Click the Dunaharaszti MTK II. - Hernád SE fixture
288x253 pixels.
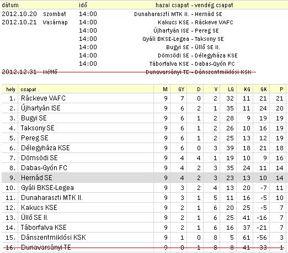coord(178,14)
